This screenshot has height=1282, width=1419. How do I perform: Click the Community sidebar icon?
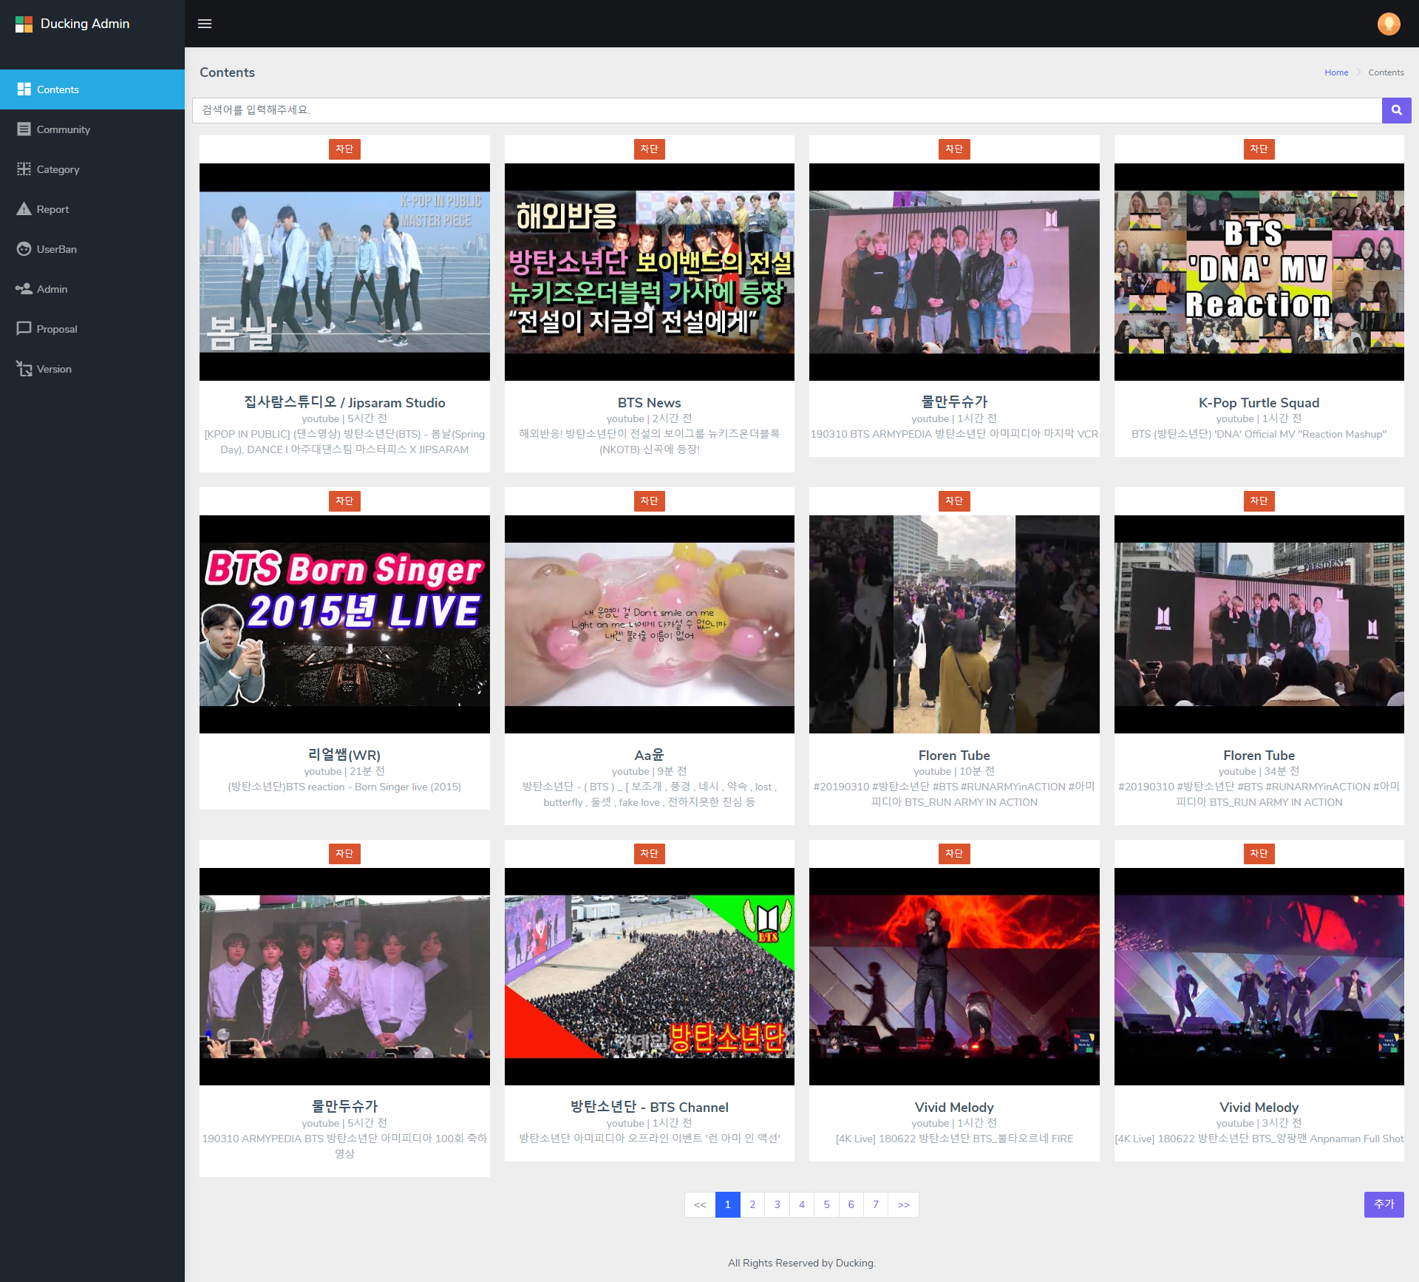pyautogui.click(x=24, y=129)
